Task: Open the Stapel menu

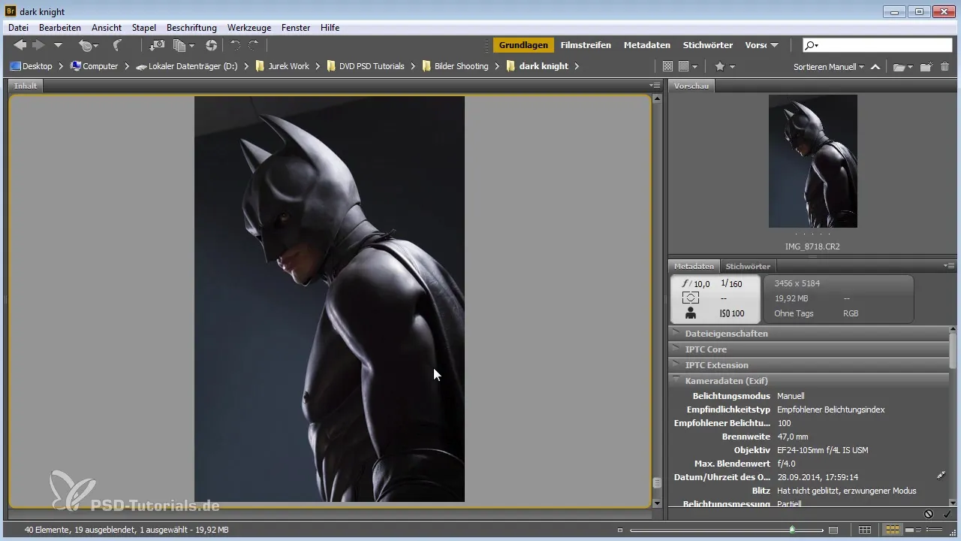Action: point(144,28)
